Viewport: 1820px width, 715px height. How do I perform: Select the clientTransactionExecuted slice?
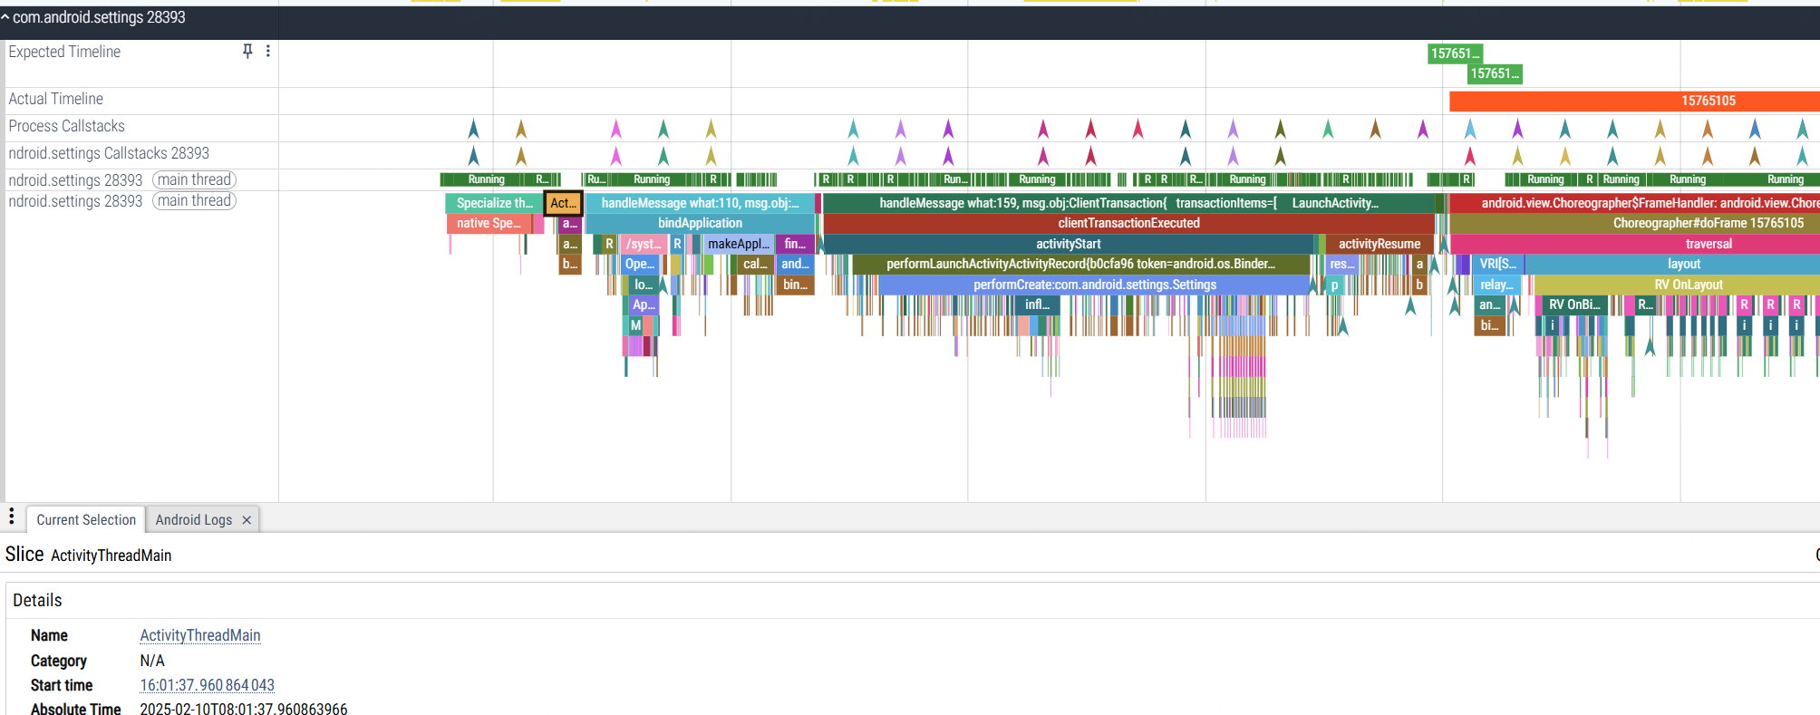click(x=1128, y=223)
